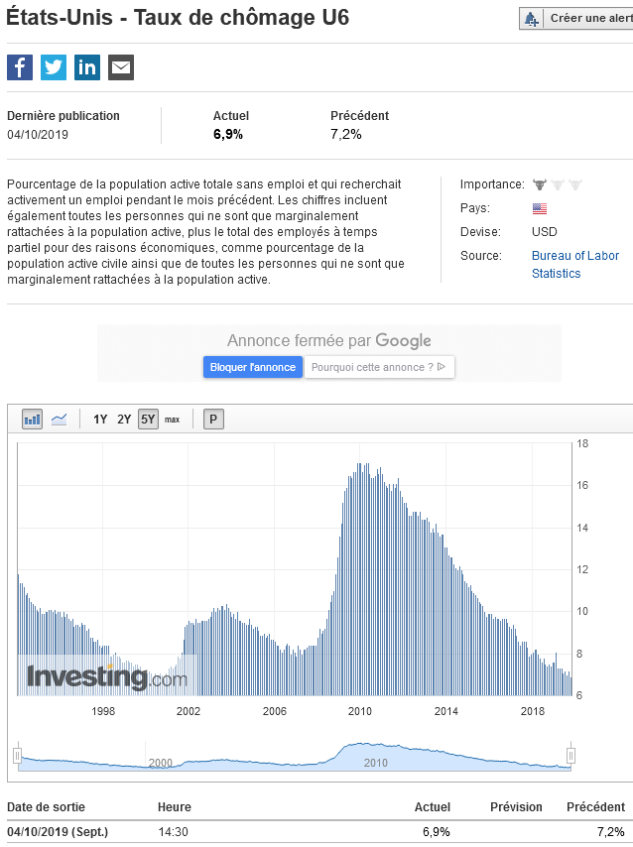Select the 1Y chart time range
This screenshot has height=847, width=633.
click(x=100, y=420)
